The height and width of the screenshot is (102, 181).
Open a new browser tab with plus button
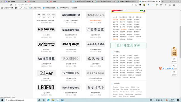pyautogui.click(x=163, y=1)
